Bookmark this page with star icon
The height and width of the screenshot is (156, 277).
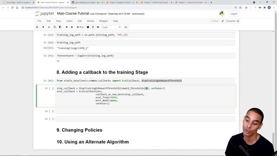click(x=240, y=8)
